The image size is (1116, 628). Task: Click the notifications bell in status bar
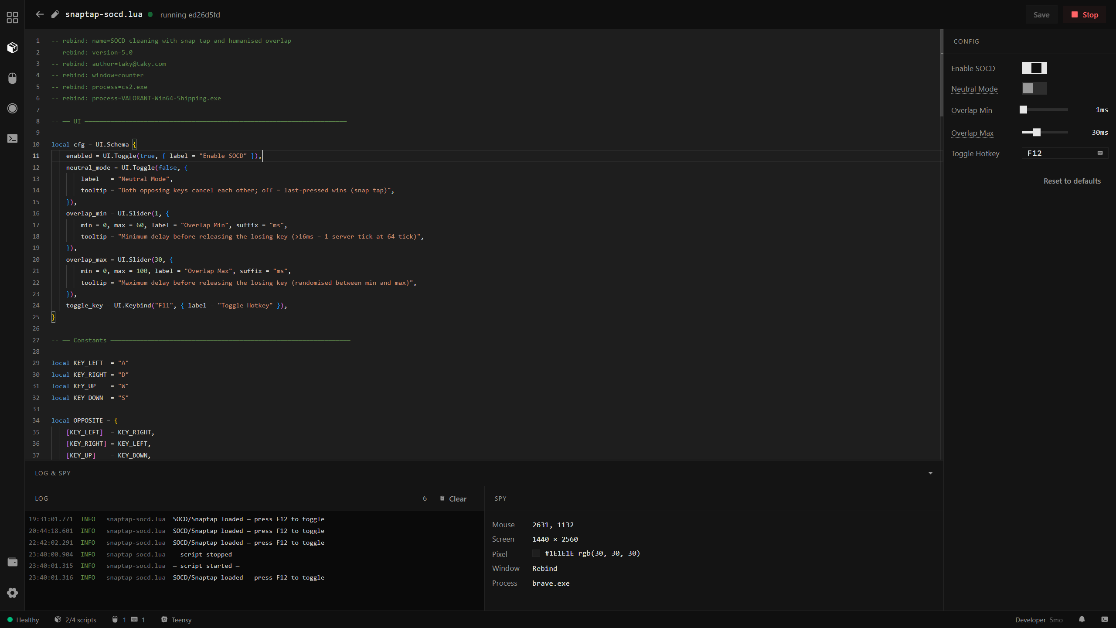[x=1082, y=620]
